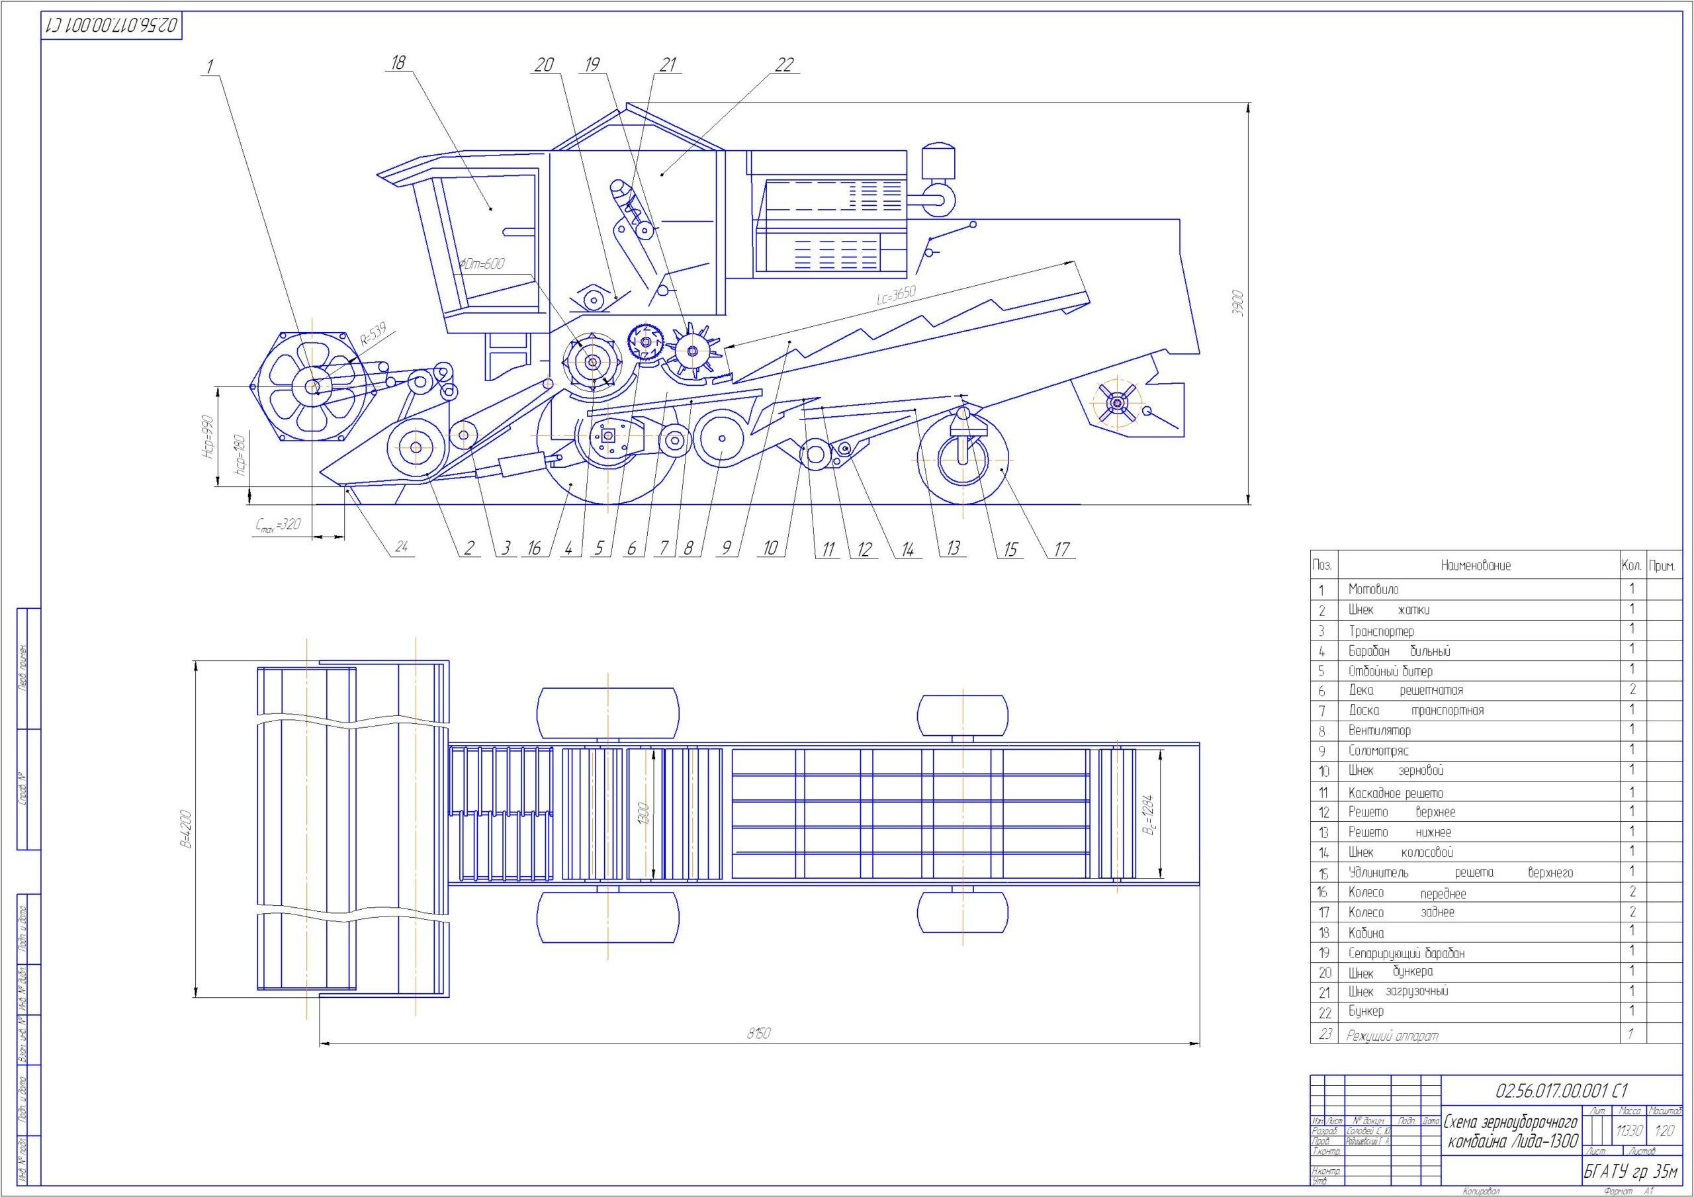Click the Наименование column header
1694x1197 pixels.
[x=1476, y=566]
